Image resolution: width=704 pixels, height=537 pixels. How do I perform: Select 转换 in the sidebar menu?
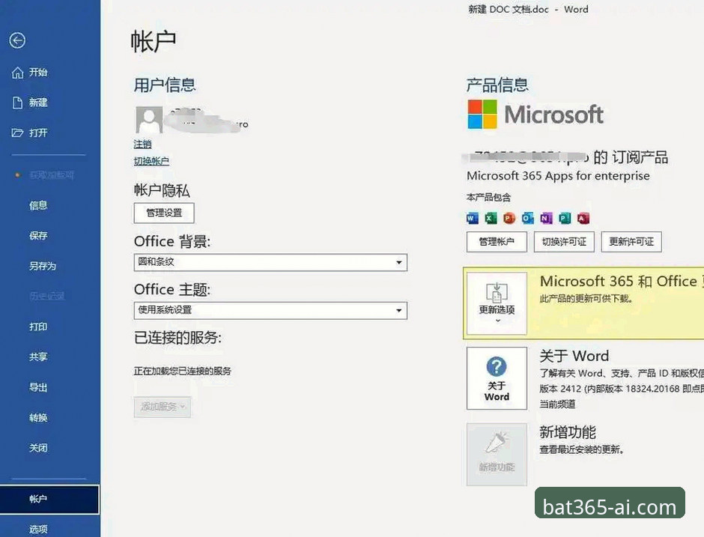[x=38, y=418]
